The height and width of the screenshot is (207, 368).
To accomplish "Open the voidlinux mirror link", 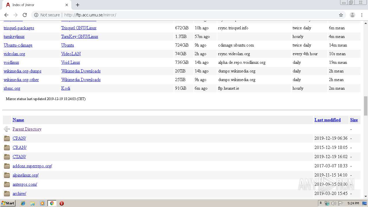I will [x=11, y=62].
